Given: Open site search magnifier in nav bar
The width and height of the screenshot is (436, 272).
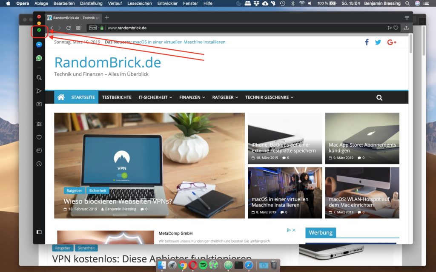Looking at the screenshot, I should pyautogui.click(x=379, y=97).
